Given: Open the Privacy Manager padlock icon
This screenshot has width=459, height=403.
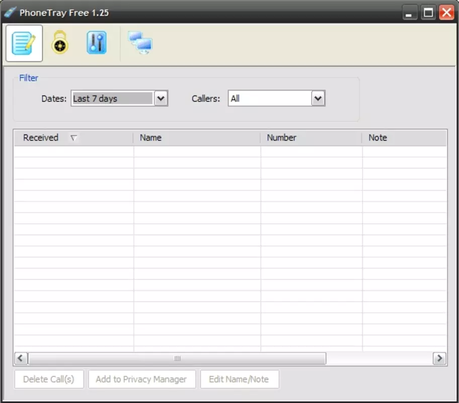Looking at the screenshot, I should click(x=60, y=43).
